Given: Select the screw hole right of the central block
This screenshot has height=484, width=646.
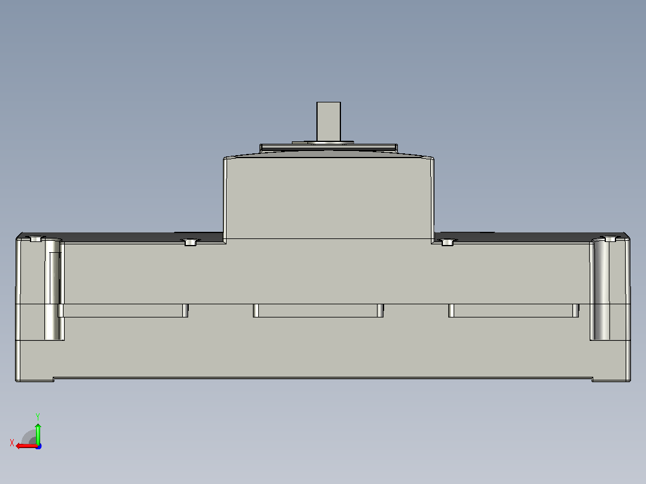Looking at the screenshot, I should pyautogui.click(x=448, y=241).
